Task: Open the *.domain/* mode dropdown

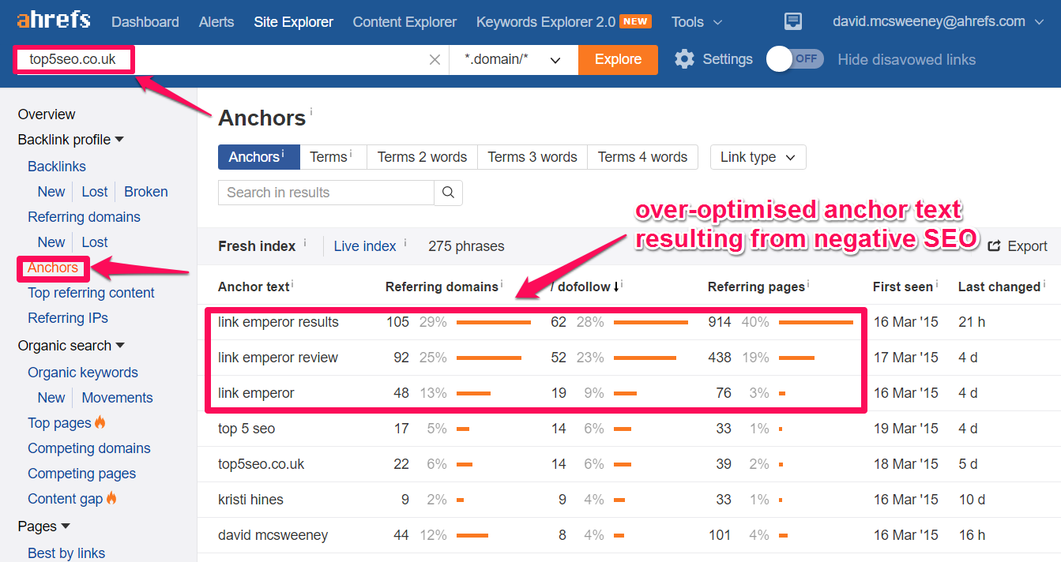Action: (x=514, y=60)
